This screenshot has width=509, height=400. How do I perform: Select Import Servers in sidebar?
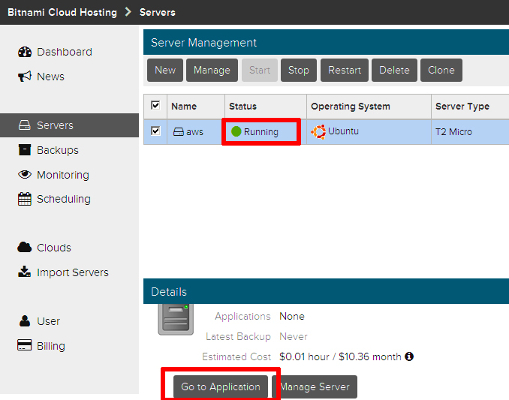(73, 272)
